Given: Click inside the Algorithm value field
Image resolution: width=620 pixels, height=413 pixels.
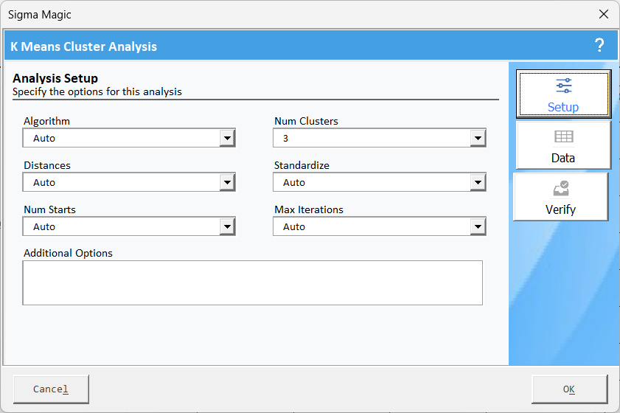Looking at the screenshot, I should coord(122,139).
